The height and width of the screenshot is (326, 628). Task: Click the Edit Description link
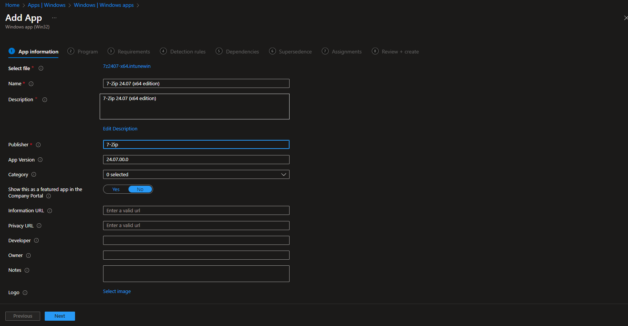click(120, 129)
